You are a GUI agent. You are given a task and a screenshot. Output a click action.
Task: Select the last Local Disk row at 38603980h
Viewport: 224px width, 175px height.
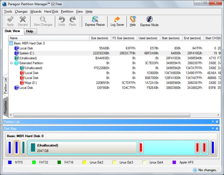[115, 88]
